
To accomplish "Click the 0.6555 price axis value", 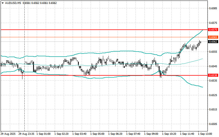I will [x=213, y=52].
